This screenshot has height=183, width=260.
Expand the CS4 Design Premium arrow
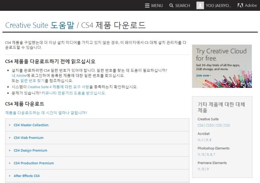9,150
